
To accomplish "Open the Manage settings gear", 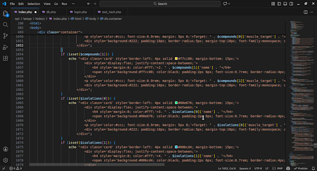I will point(6,160).
